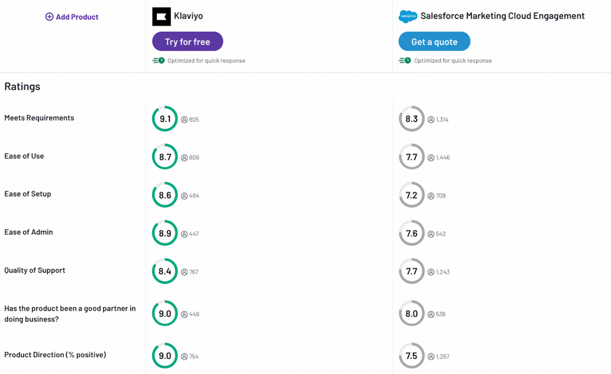Click Klaviyo's 8.9 Ease of Admin ring
The width and height of the screenshot is (611, 374).
click(165, 233)
